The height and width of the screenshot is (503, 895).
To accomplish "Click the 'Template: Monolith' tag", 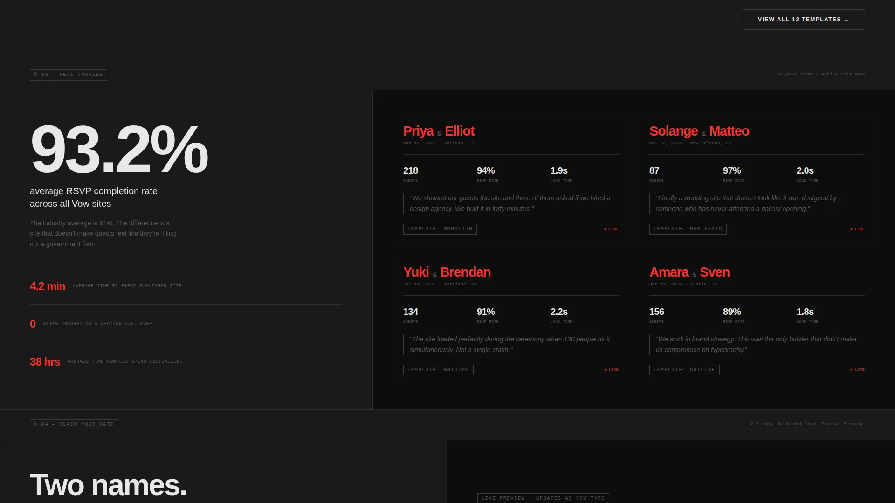I will coord(440,229).
